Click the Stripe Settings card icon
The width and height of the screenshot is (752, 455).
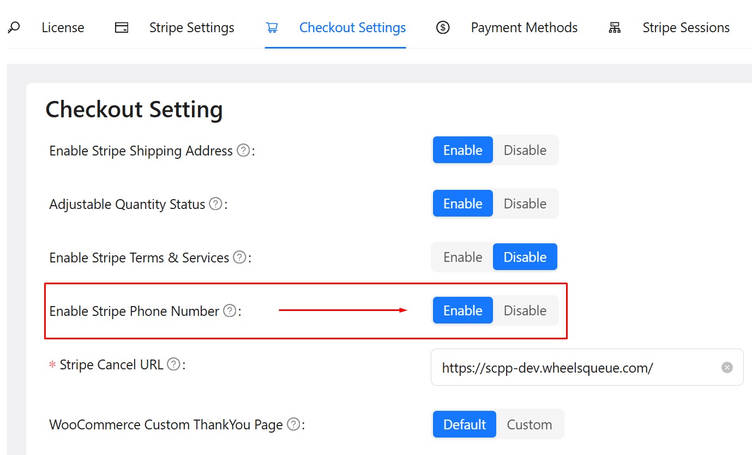coord(122,27)
